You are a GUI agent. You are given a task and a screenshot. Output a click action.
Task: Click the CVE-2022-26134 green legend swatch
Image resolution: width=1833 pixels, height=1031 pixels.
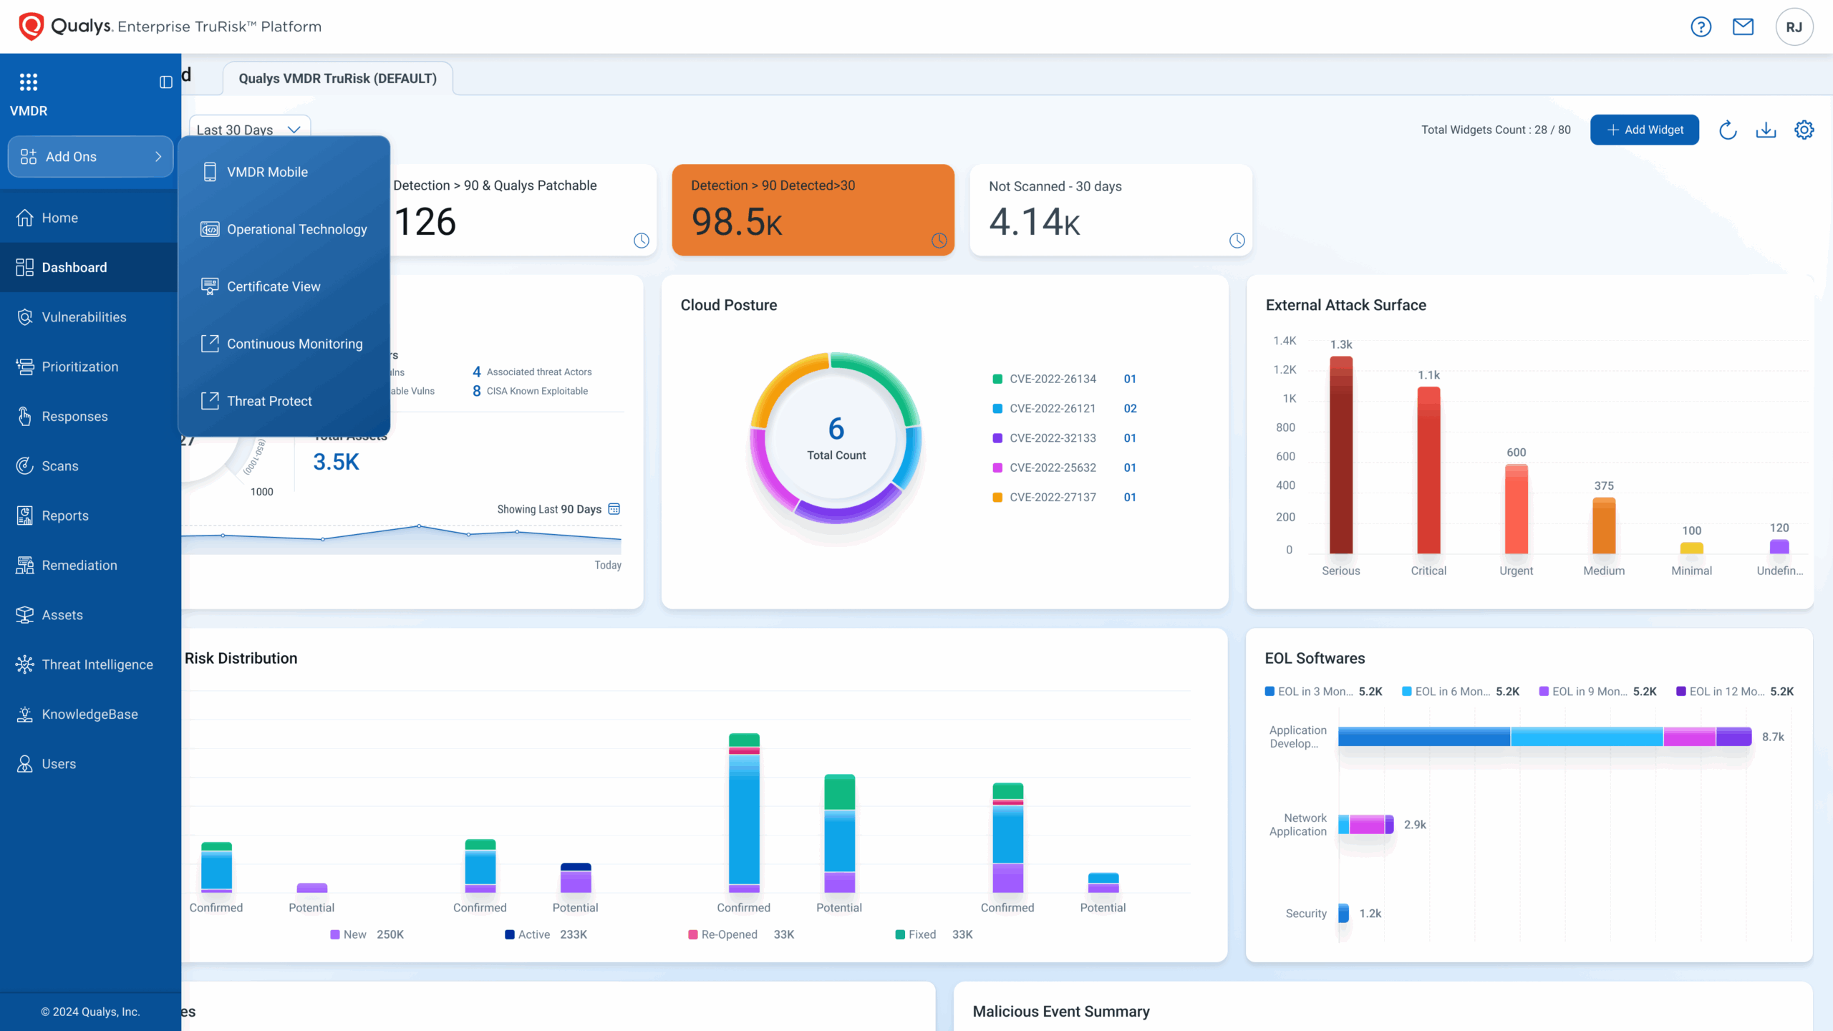click(997, 379)
